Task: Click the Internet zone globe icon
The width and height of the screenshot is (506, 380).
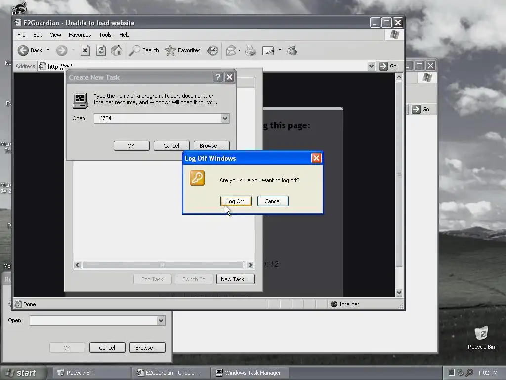Action: pyautogui.click(x=334, y=304)
